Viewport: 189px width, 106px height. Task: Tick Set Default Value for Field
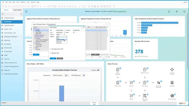point(50,49)
